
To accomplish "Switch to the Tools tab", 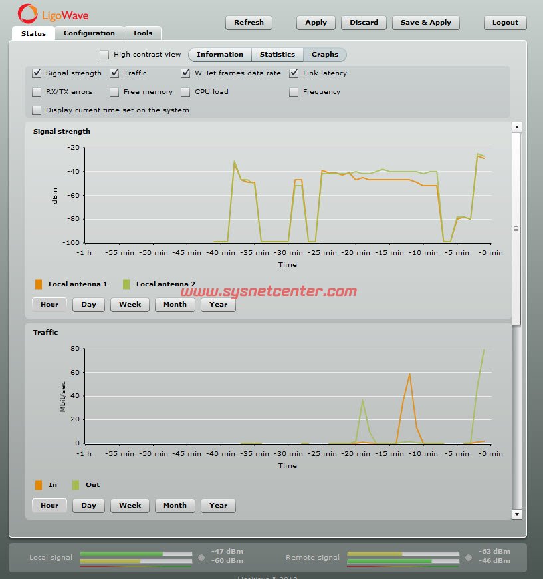I will click(x=142, y=33).
